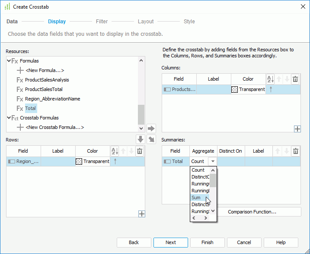Click the Fx icon beside ProductSalesAnalysis
Image resolution: width=310 pixels, height=254 pixels.
(x=20, y=80)
